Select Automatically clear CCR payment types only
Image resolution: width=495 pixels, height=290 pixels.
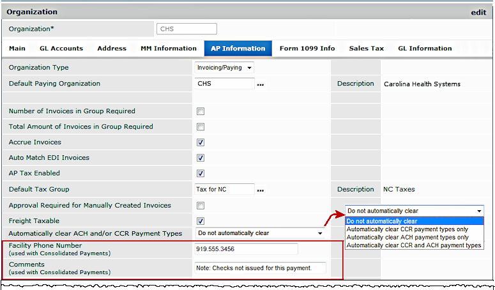pyautogui.click(x=407, y=229)
